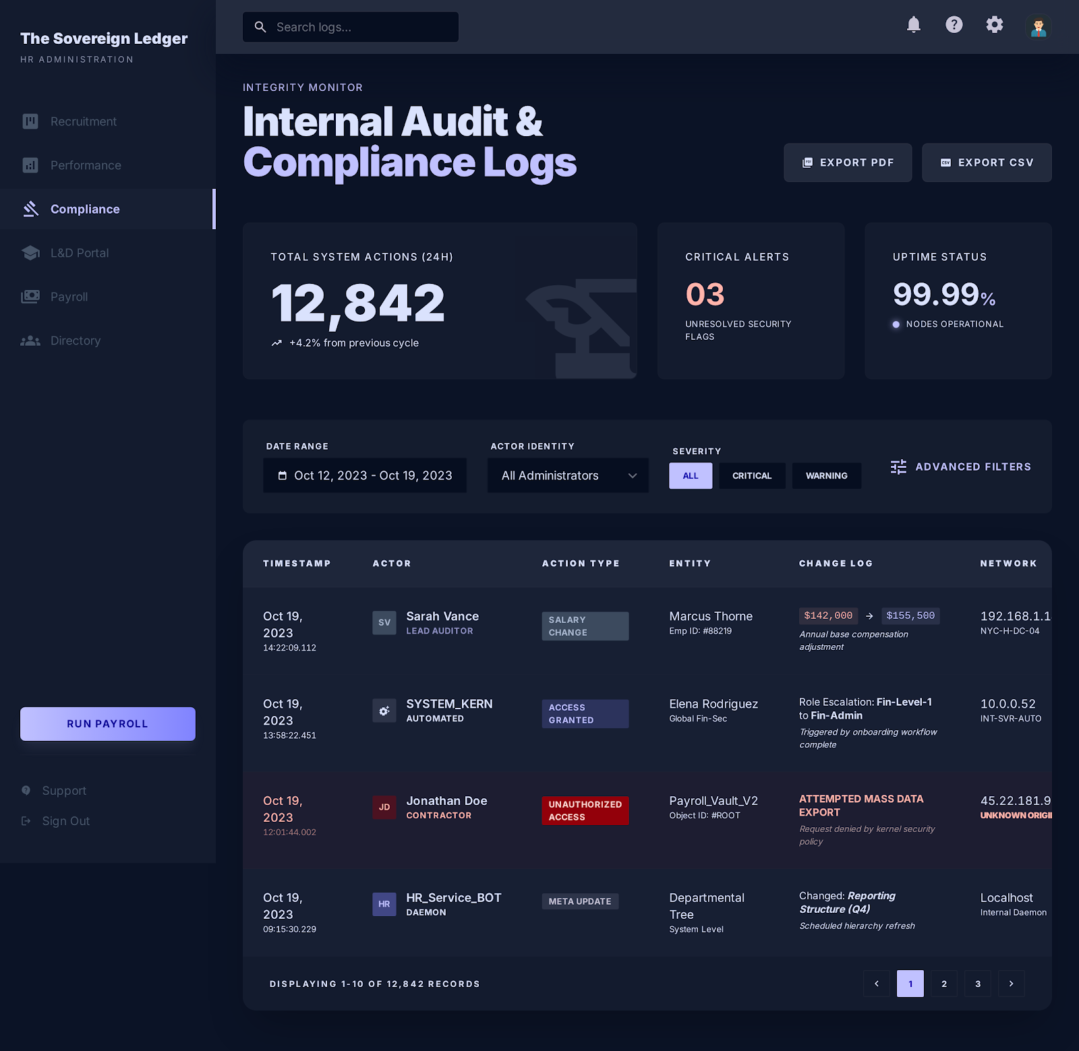
Task: Click the $142,000 old salary value
Action: pos(828,615)
